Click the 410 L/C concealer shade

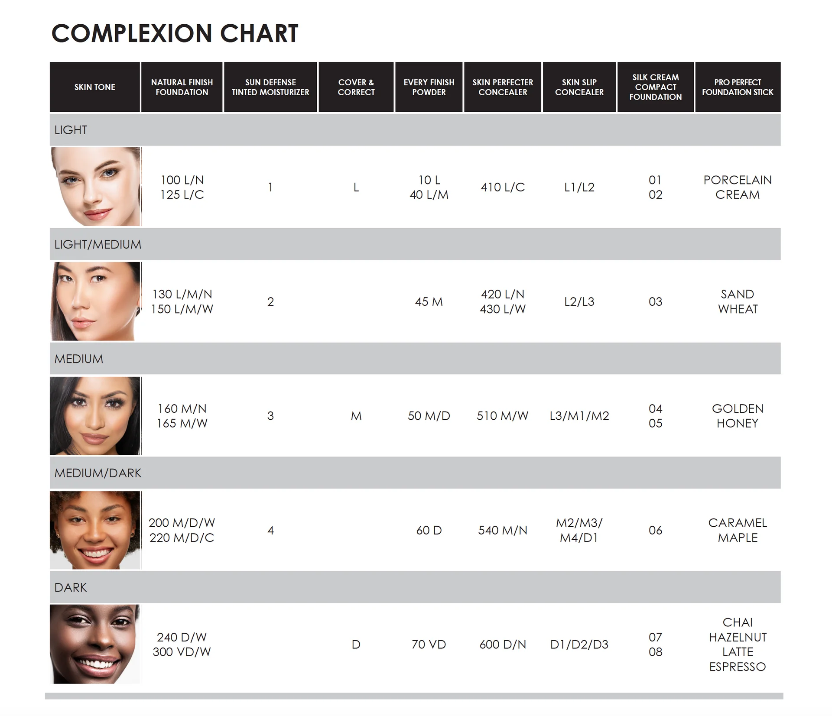click(x=503, y=187)
